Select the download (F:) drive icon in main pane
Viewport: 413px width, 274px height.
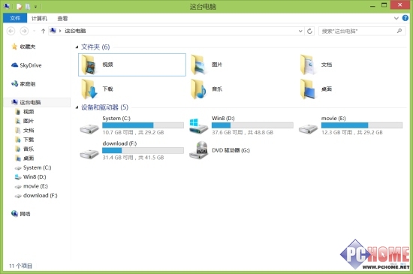pyautogui.click(x=89, y=153)
